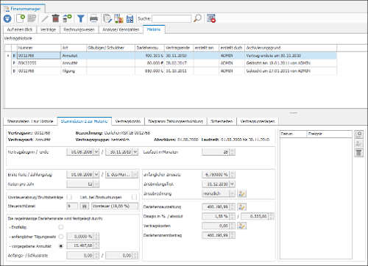The width and height of the screenshot is (368, 266).
Task: Open the blue funnel filter tool
Action: click(81, 18)
